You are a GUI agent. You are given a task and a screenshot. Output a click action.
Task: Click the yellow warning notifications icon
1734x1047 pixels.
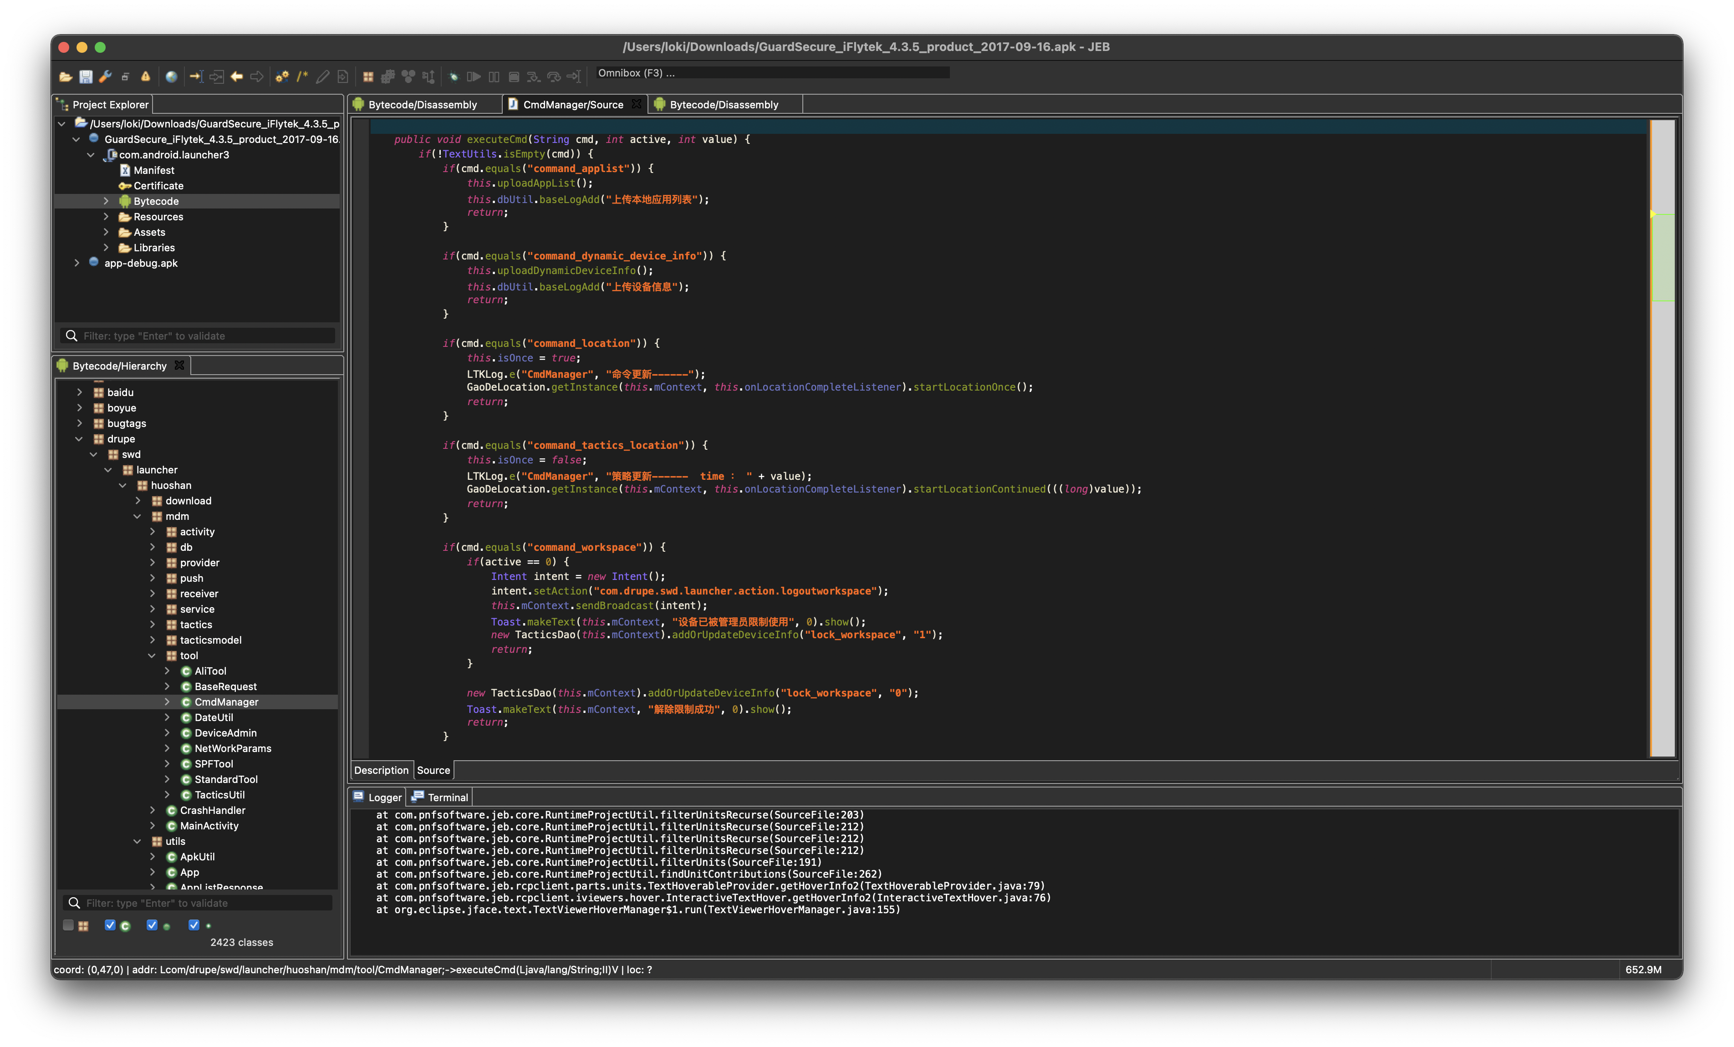coord(146,76)
